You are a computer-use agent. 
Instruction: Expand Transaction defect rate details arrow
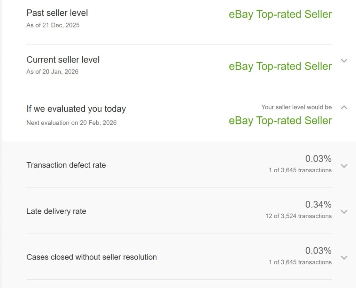[x=344, y=166]
